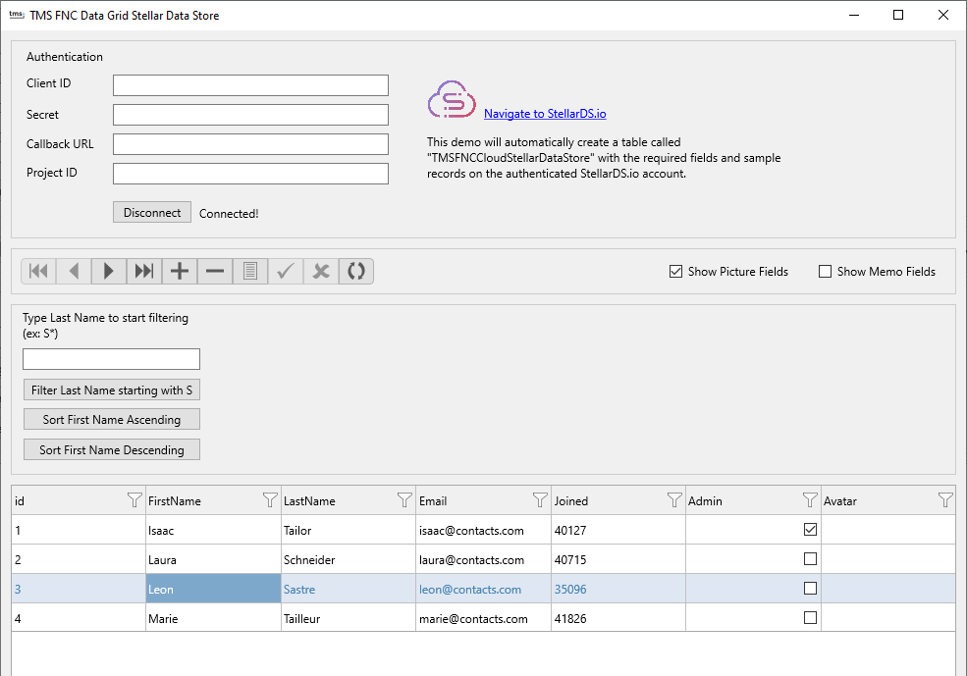Maximize the Stellar Data Store window
967x676 pixels.
tap(898, 15)
